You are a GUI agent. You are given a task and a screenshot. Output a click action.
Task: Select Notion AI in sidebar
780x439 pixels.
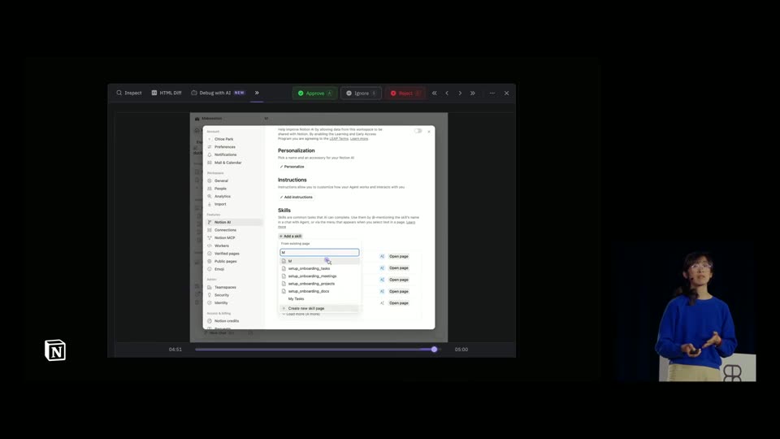pyautogui.click(x=234, y=223)
